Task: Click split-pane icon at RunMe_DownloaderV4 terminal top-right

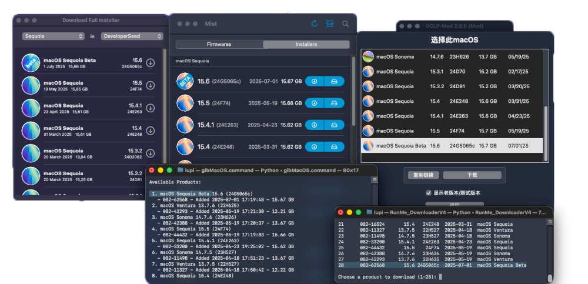Action: tap(550, 222)
